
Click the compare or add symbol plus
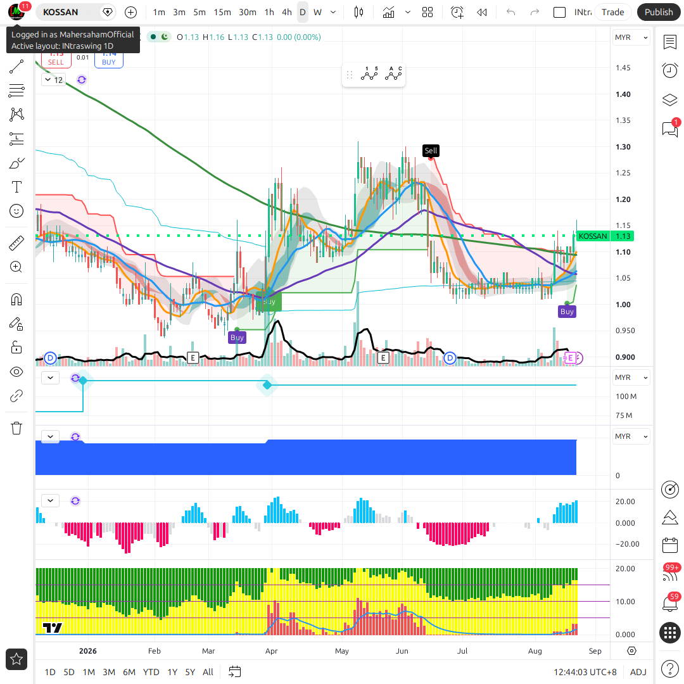click(x=131, y=12)
